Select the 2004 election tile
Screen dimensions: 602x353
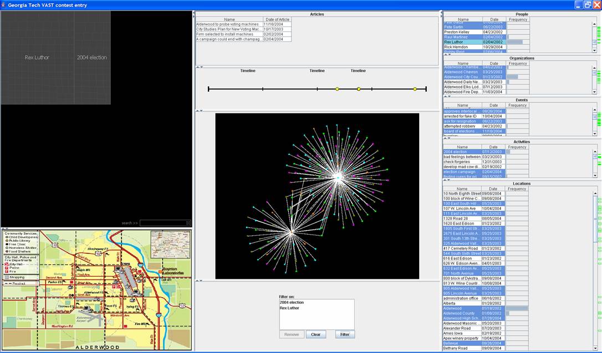click(x=92, y=58)
